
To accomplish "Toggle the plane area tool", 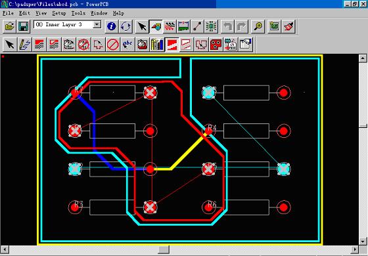I will 172,45.
